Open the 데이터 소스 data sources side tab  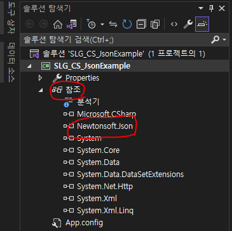point(10,62)
